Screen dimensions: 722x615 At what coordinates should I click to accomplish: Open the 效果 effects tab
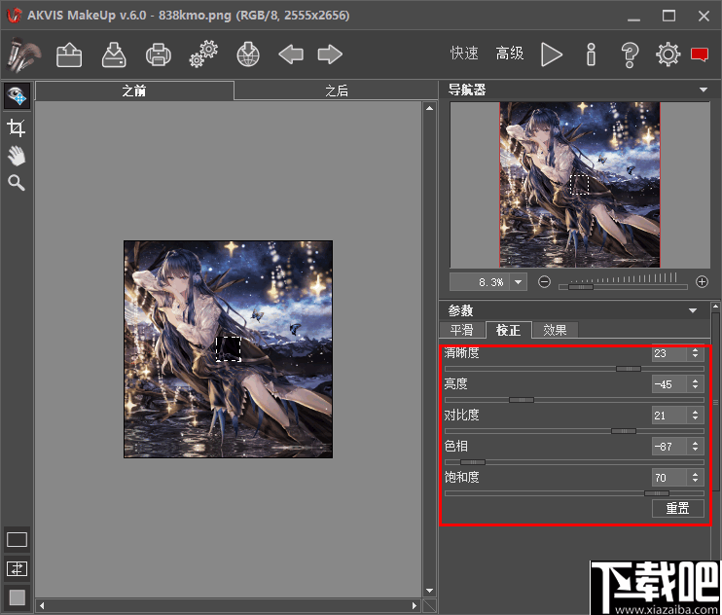pos(556,330)
